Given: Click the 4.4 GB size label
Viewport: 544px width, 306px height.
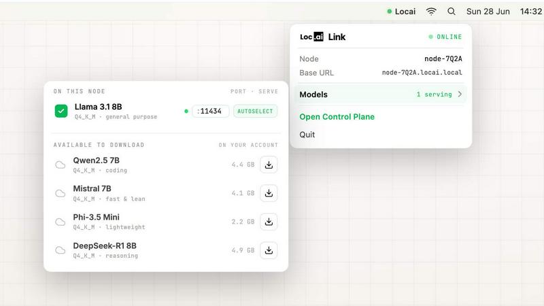Looking at the screenshot, I should (243, 165).
